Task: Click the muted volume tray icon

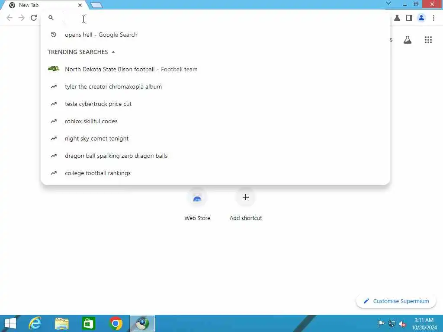Action: [402, 324]
